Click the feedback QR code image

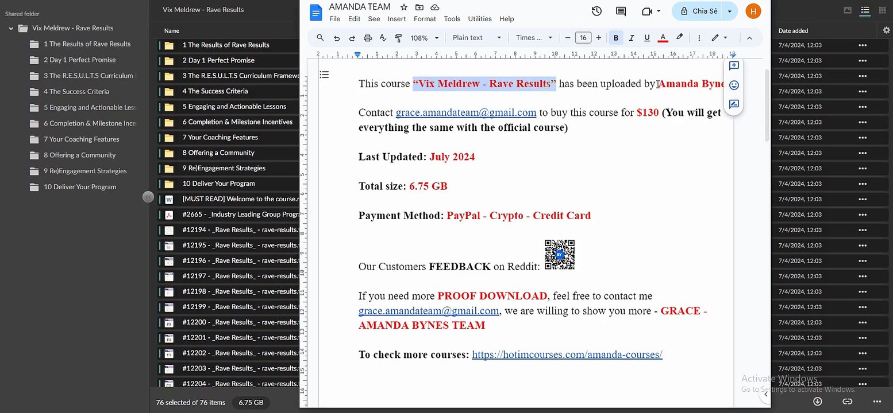pos(560,255)
